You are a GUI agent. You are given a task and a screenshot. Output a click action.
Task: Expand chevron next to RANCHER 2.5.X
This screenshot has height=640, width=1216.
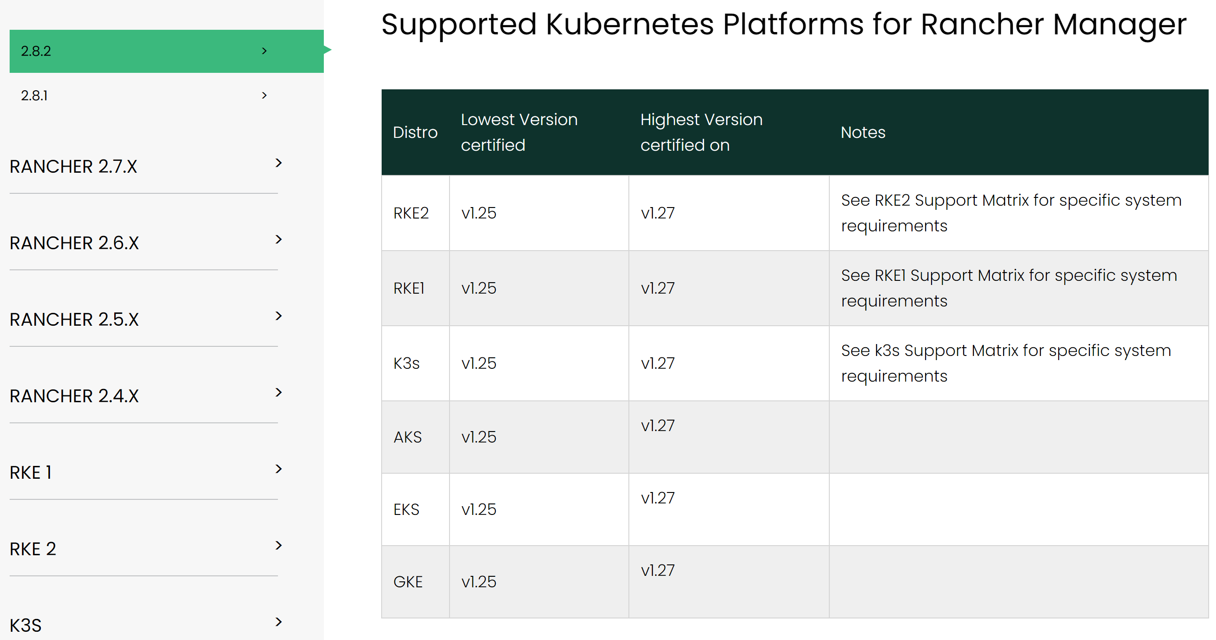tap(278, 316)
